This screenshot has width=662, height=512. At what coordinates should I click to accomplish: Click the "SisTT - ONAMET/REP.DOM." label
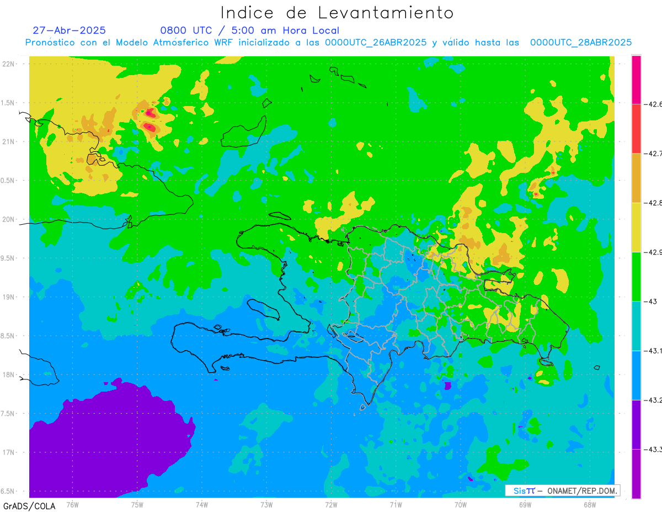click(x=562, y=490)
